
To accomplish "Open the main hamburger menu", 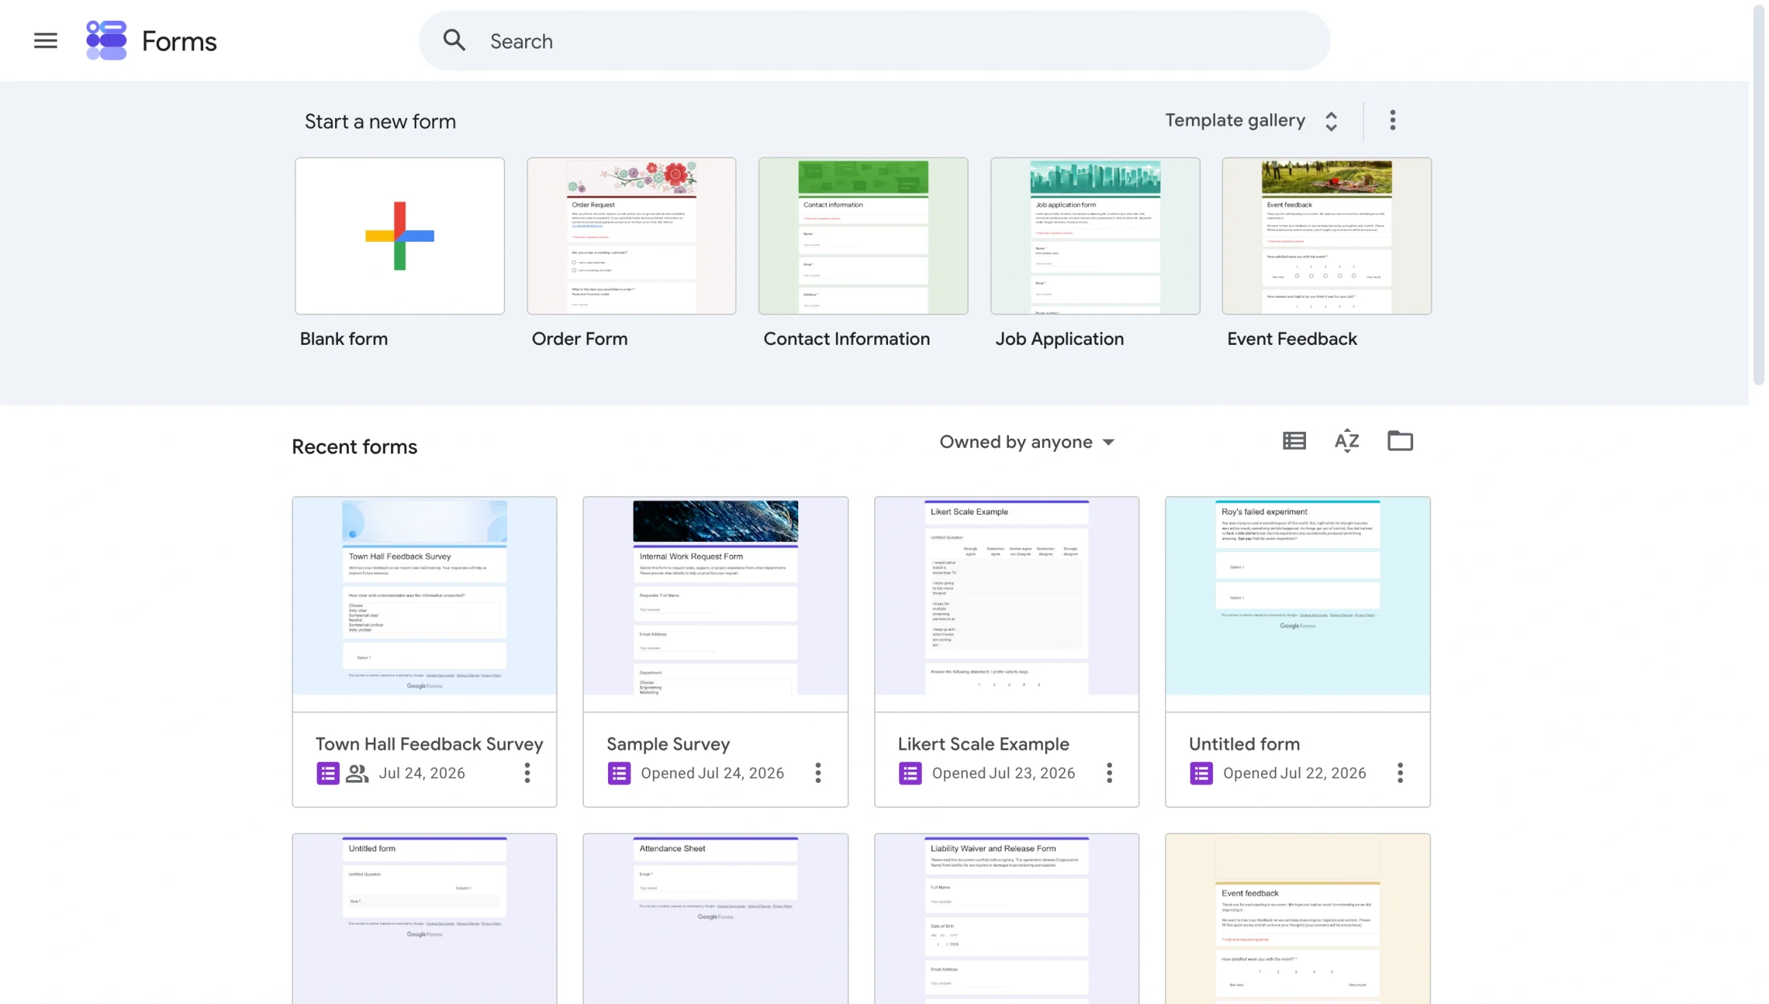I will click(x=46, y=41).
